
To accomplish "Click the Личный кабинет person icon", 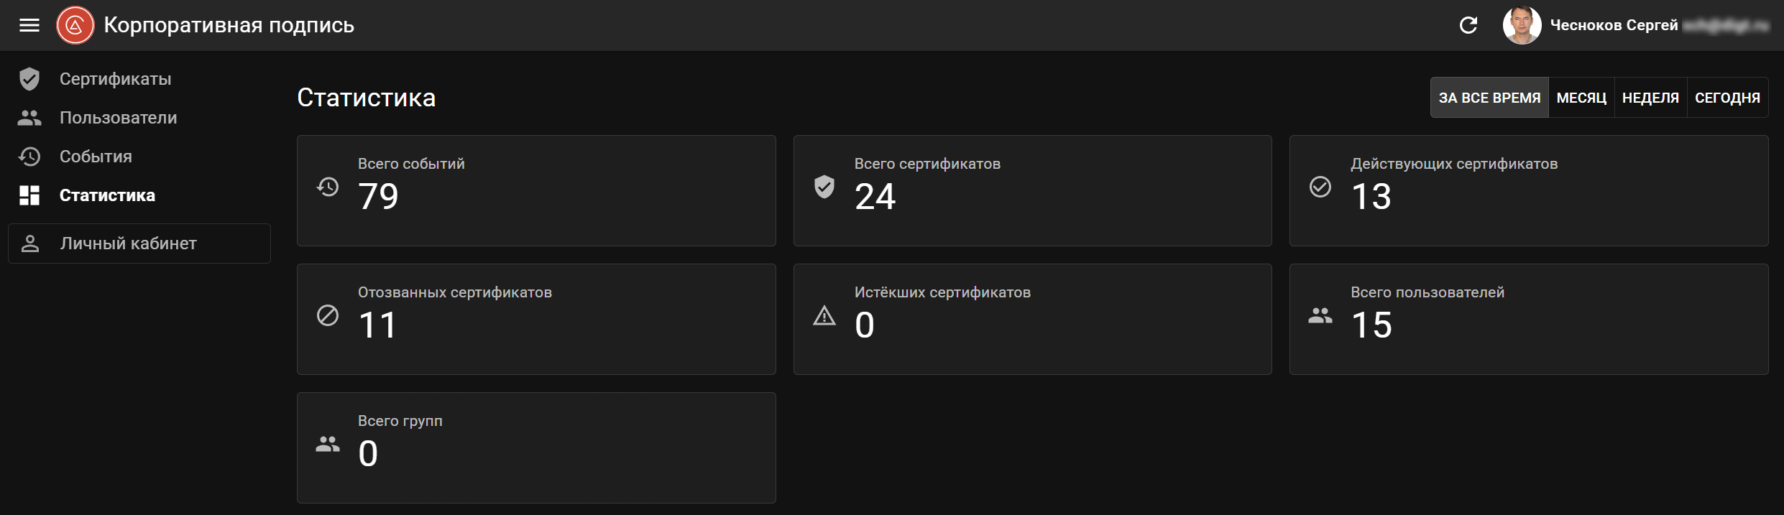I will coord(30,243).
